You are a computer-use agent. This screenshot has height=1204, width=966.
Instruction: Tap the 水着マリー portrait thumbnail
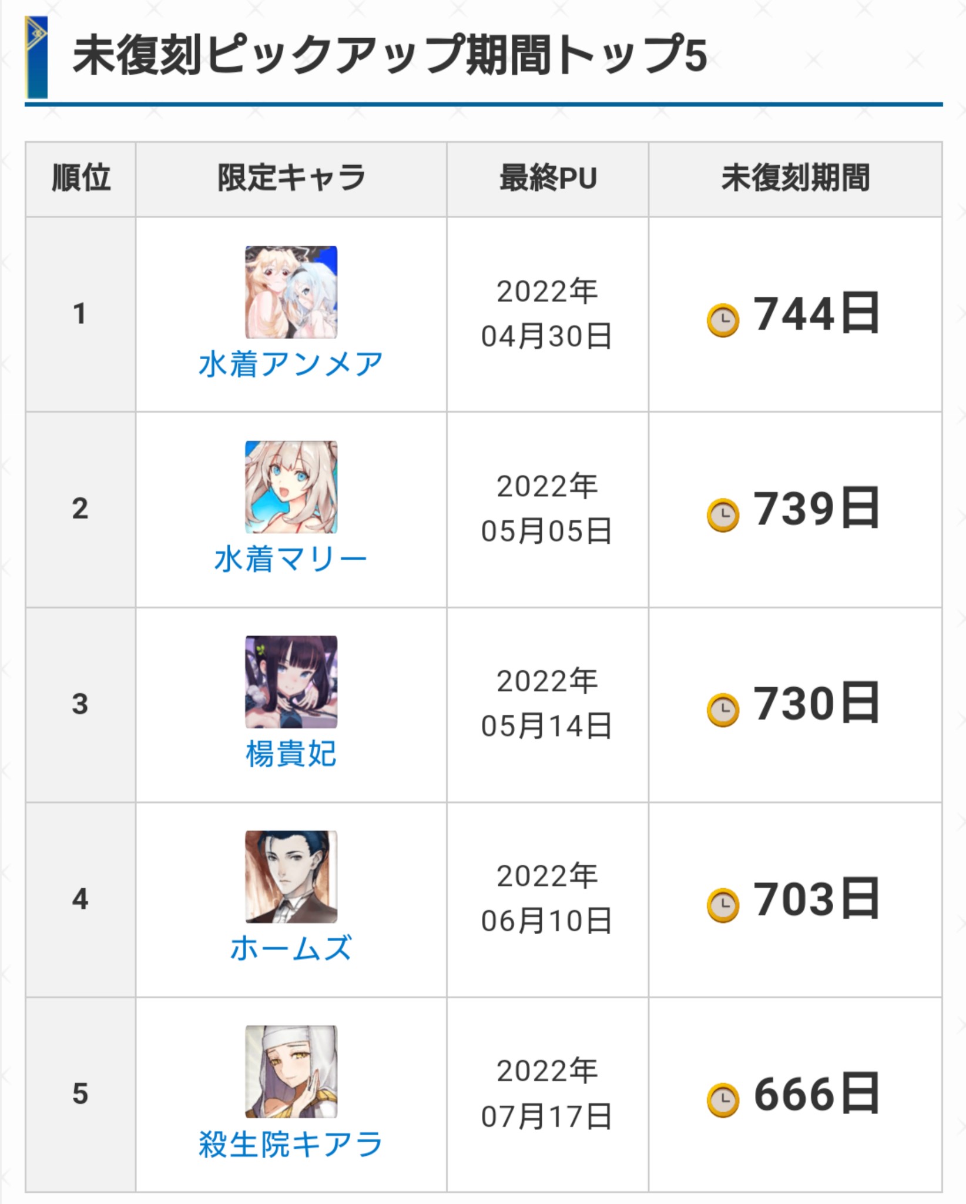[291, 487]
